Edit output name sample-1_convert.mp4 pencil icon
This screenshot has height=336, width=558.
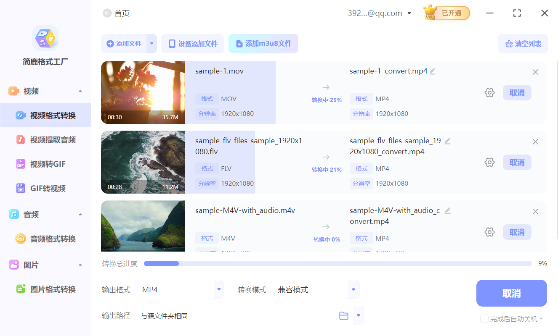[433, 71]
